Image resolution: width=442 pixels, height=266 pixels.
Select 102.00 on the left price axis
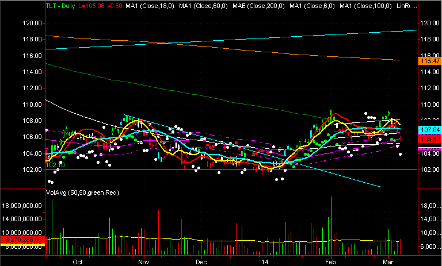pos(32,169)
